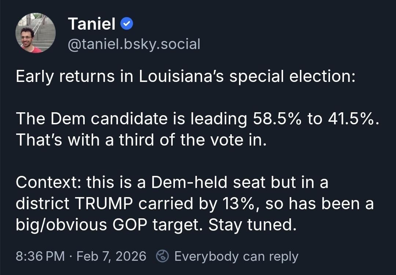Open the handle @taniel.bsky.social

click(134, 45)
